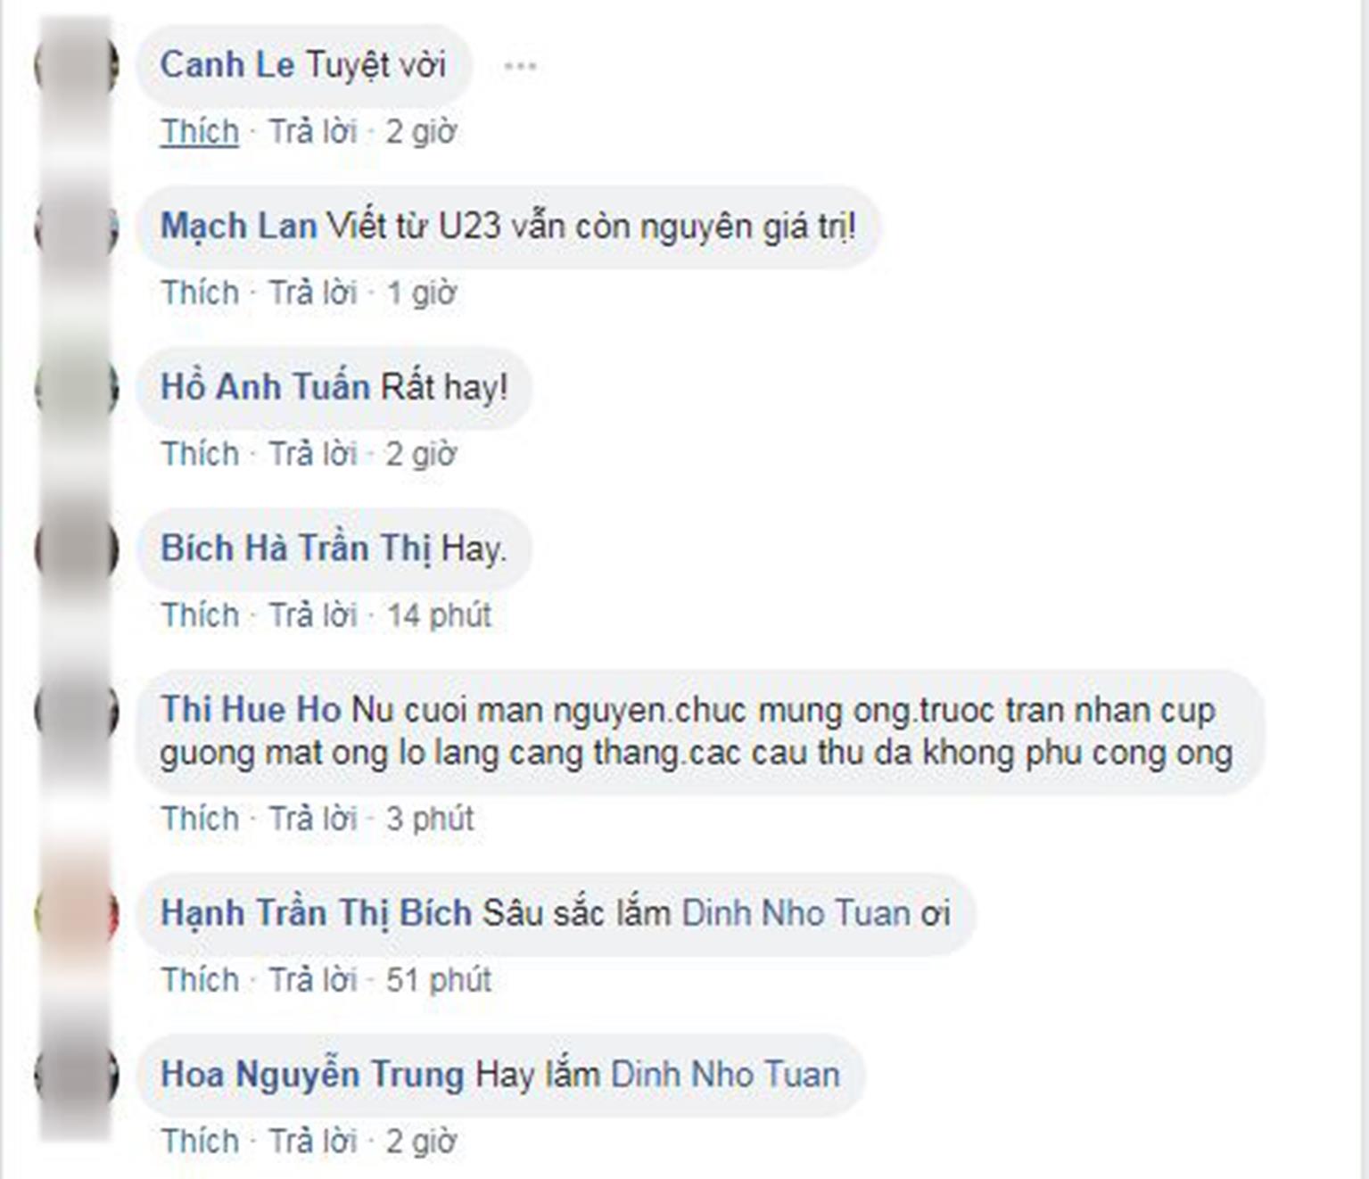The width and height of the screenshot is (1369, 1179).
Task: Reply to Canh Le's comment via Trả lời
Action: coord(313,132)
